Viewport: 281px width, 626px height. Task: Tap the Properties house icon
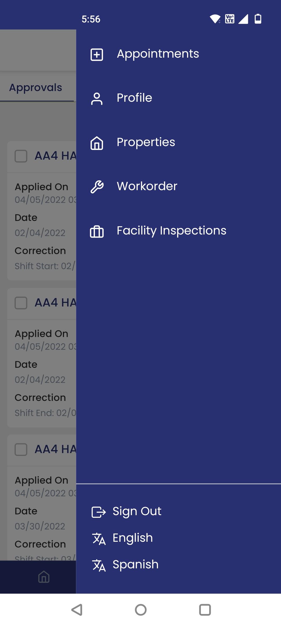97,143
